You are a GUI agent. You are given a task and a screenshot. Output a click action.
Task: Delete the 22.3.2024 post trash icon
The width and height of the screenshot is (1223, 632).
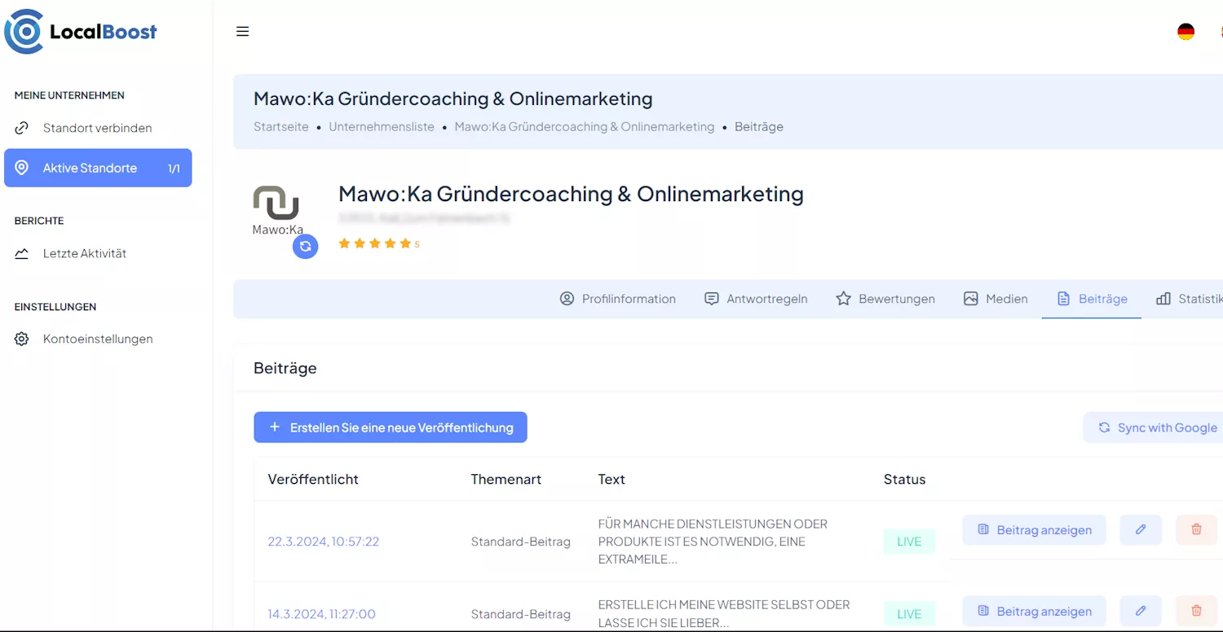pos(1196,529)
